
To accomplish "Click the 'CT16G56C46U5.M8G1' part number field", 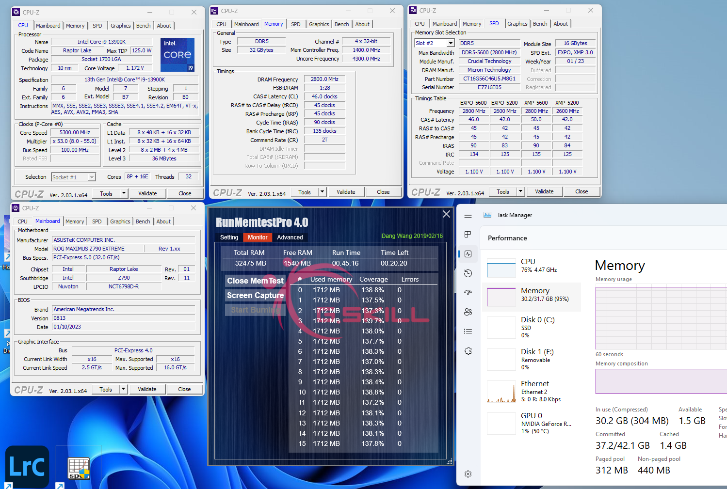I will [x=489, y=79].
